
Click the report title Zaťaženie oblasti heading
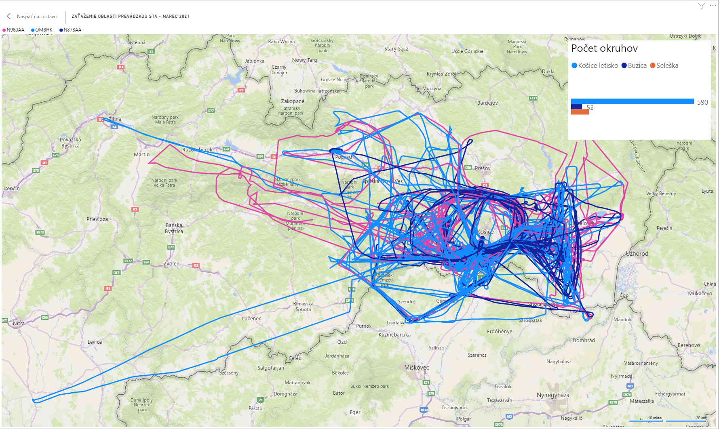130,17
